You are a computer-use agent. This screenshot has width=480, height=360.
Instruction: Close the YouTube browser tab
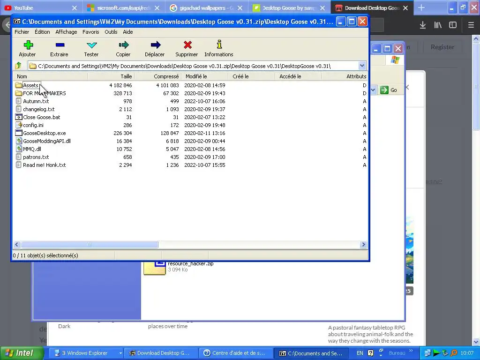coord(75,8)
